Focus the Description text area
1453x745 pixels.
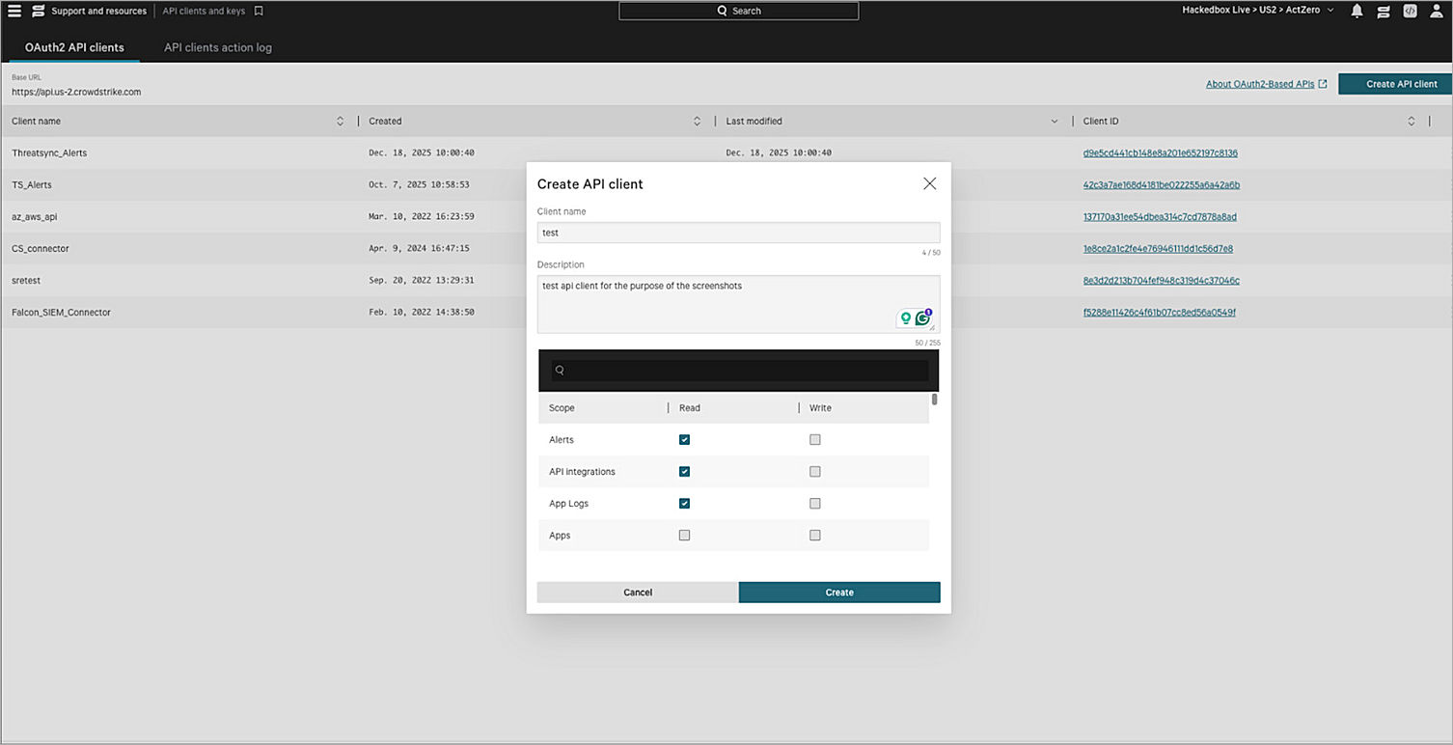738,304
